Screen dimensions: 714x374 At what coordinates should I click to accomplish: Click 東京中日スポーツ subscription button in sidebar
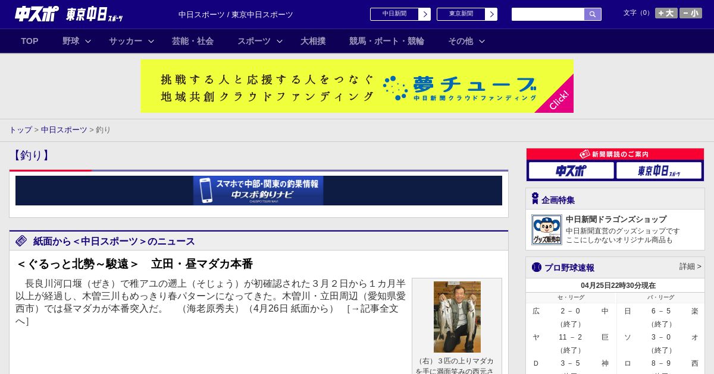[659, 170]
